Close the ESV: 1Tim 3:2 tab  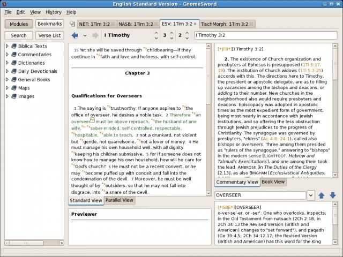195,24
